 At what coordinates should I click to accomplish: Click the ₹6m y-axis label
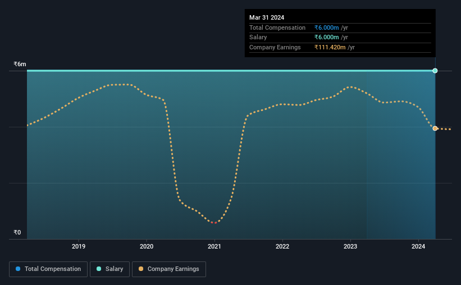tap(20, 65)
